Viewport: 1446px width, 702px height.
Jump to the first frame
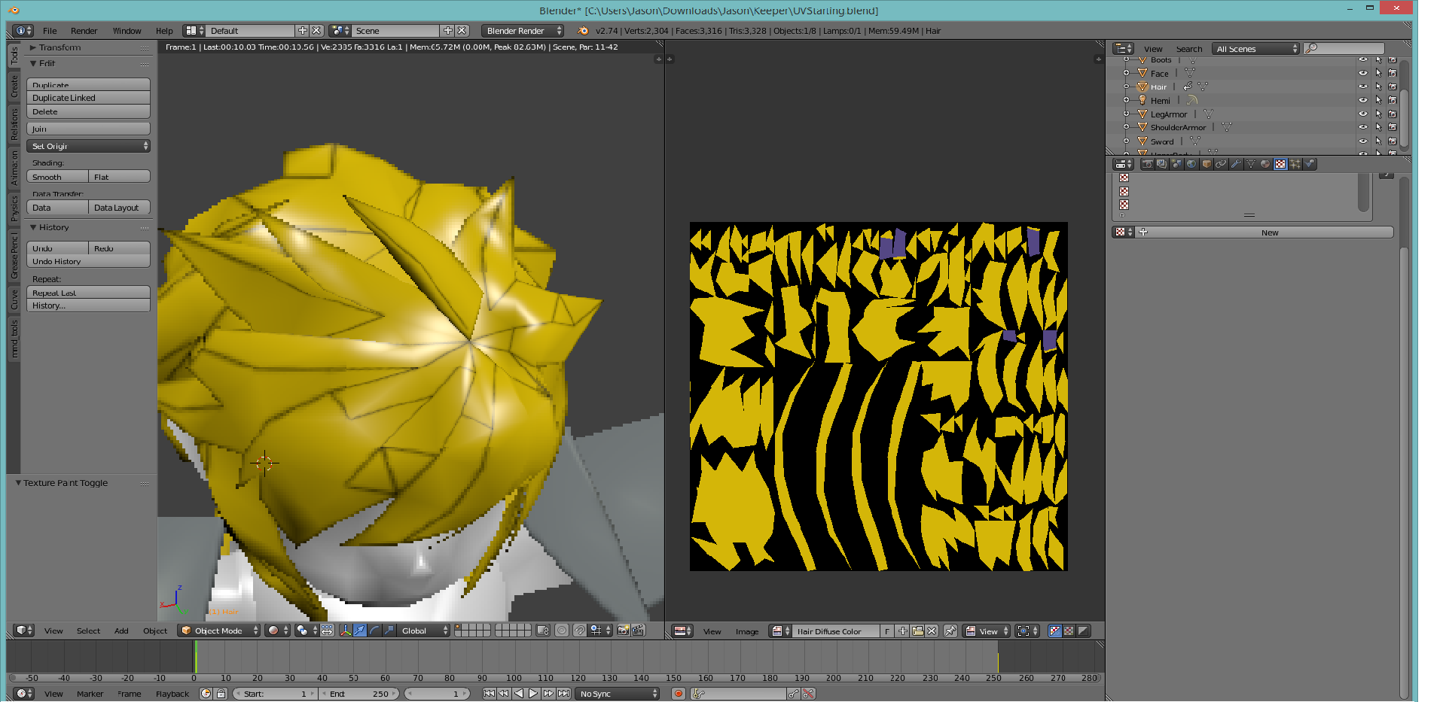(489, 694)
